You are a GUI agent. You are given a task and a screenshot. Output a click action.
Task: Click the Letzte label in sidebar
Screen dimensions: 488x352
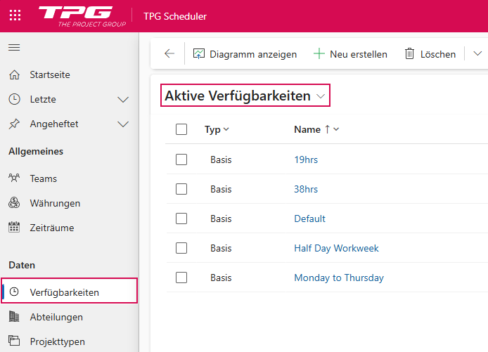pos(43,99)
